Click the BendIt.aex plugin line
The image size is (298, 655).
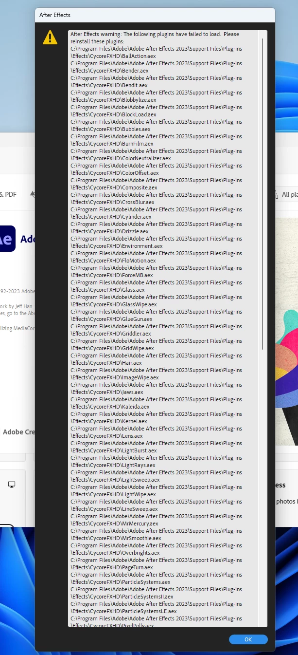(109, 85)
